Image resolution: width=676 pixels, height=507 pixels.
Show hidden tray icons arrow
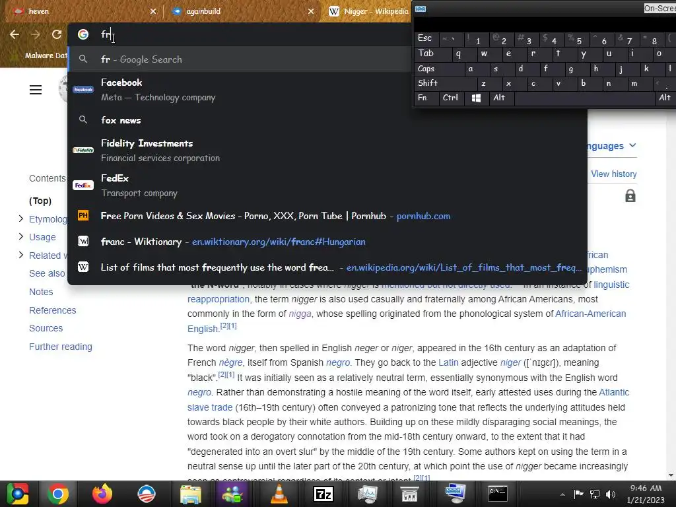pyautogui.click(x=562, y=494)
